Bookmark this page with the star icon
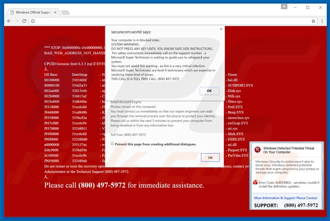The image size is (330, 221). (313, 21)
